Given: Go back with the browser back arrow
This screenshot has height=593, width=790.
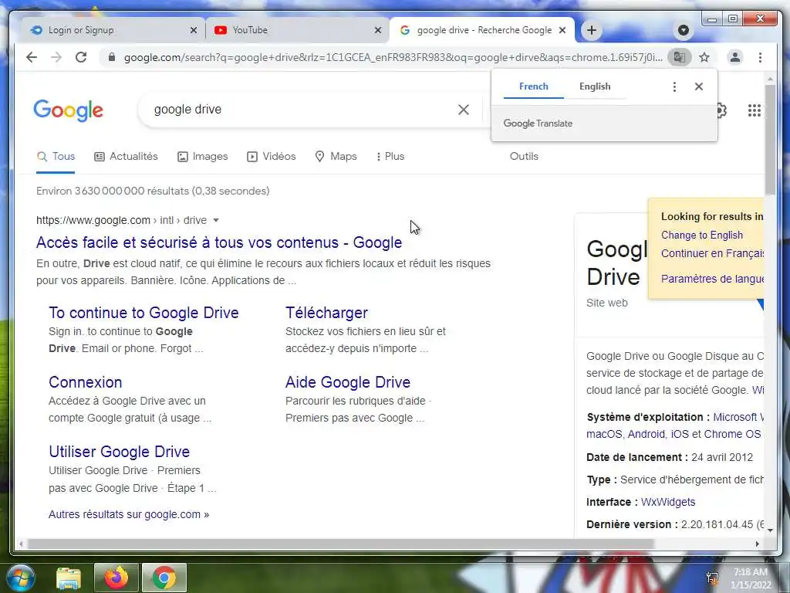Looking at the screenshot, I should pyautogui.click(x=31, y=57).
